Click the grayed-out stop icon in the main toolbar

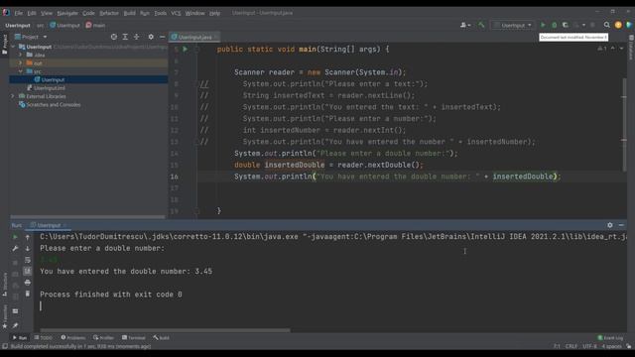593,25
